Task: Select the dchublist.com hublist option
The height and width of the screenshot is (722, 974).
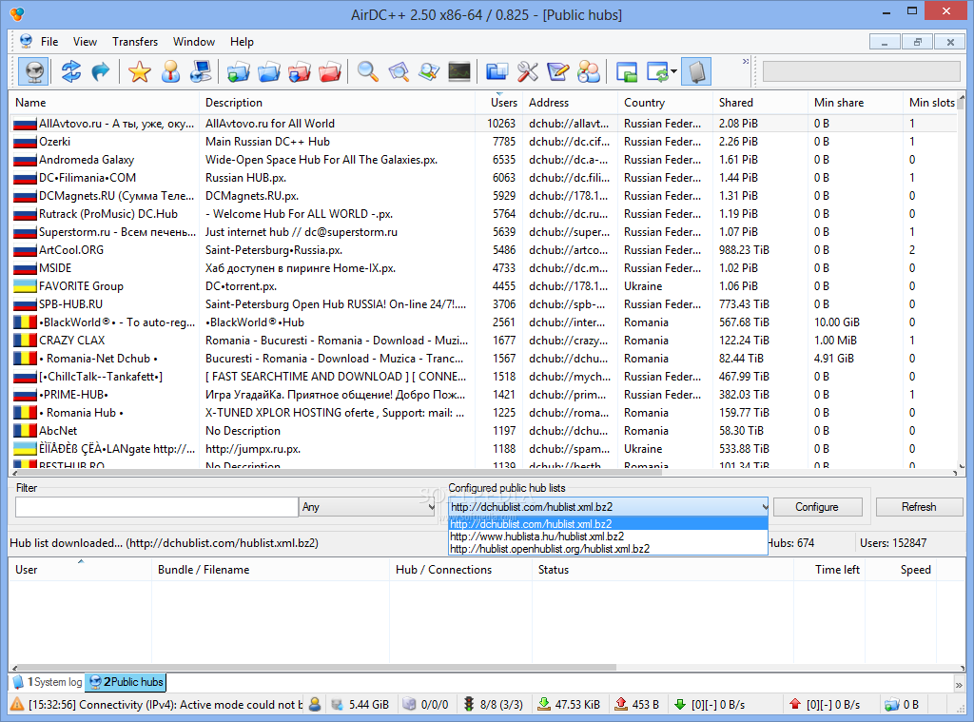Action: pyautogui.click(x=608, y=524)
